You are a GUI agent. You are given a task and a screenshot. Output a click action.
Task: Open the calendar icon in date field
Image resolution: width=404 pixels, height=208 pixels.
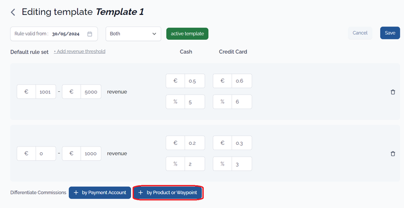coord(90,34)
